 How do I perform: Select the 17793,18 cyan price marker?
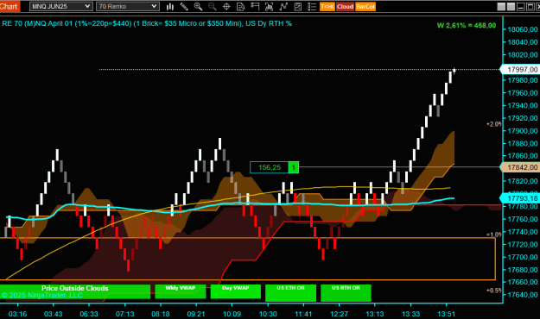tap(519, 198)
